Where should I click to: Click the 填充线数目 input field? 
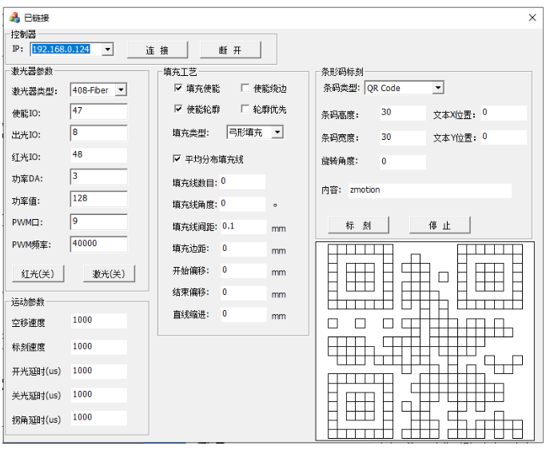pos(242,181)
